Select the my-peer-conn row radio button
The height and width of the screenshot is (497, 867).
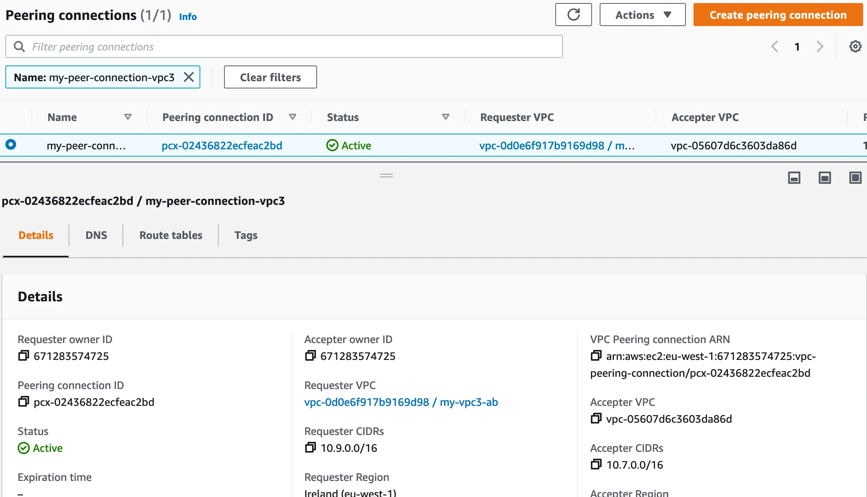[11, 145]
